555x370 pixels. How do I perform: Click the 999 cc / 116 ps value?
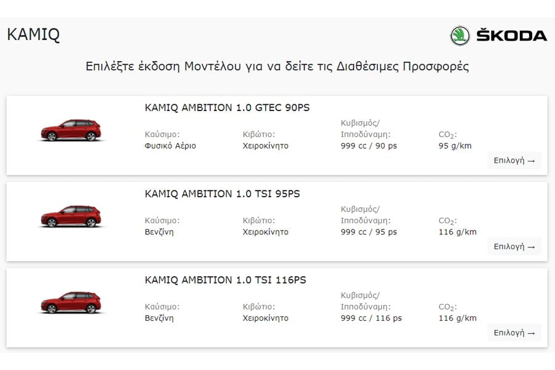coord(371,318)
